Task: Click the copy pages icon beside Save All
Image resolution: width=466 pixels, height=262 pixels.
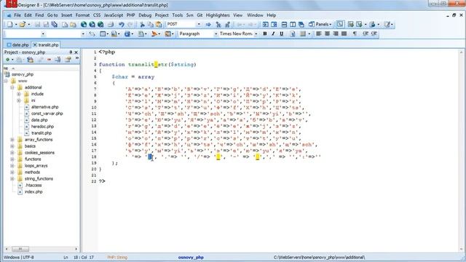Action: coord(65,24)
